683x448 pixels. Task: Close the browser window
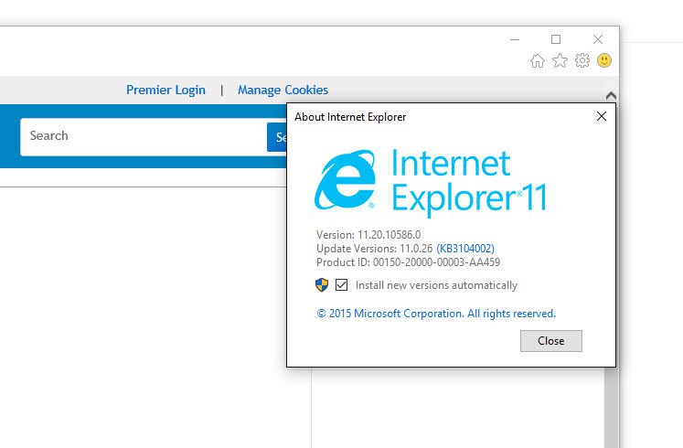(598, 39)
